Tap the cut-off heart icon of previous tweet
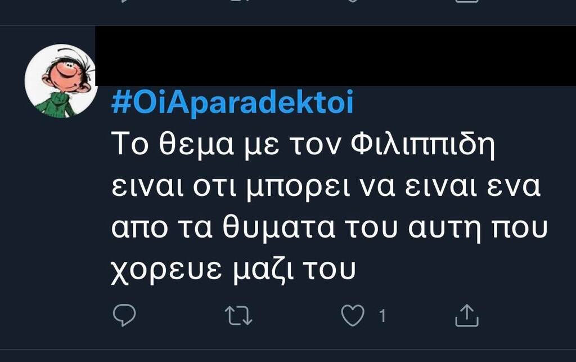The image size is (576, 362). tap(353, 1)
